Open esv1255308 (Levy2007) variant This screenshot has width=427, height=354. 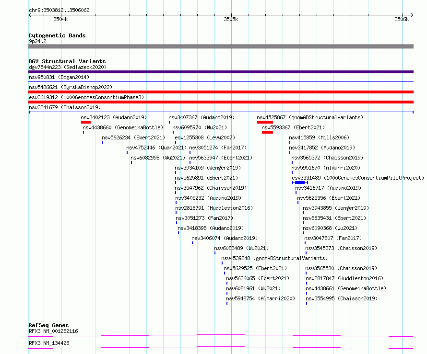[x=205, y=137]
